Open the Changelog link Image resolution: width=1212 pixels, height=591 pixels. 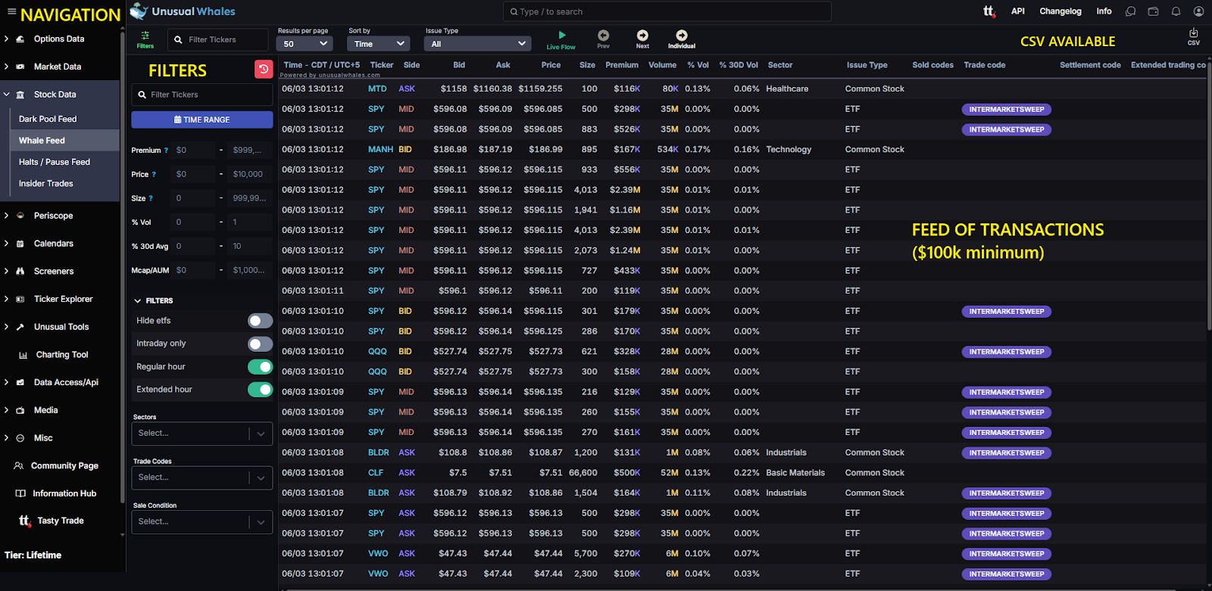point(1060,11)
